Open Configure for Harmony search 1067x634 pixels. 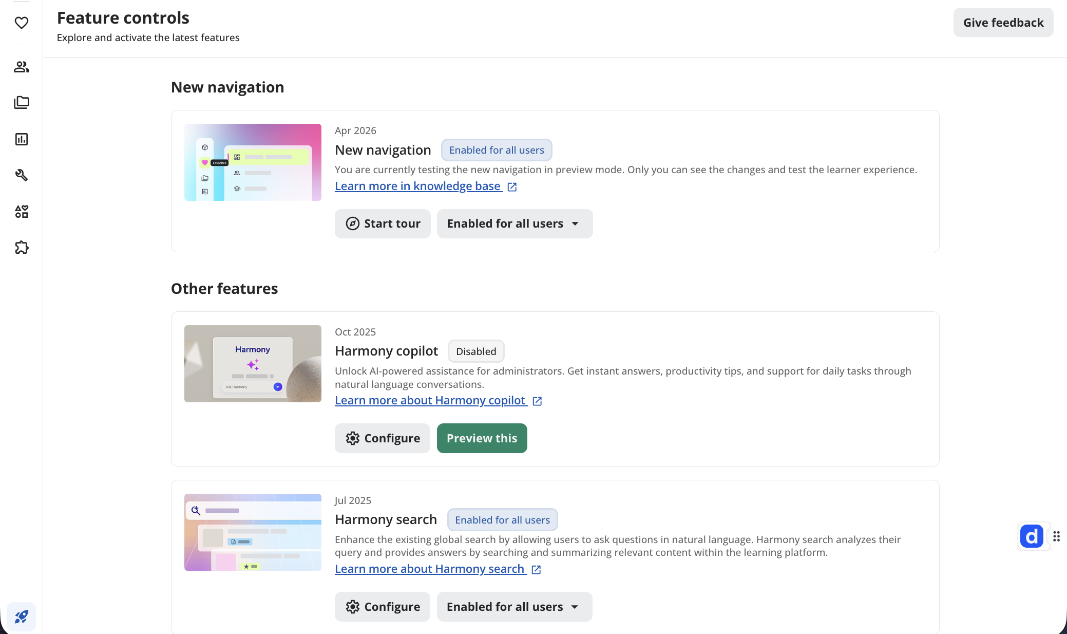click(383, 607)
